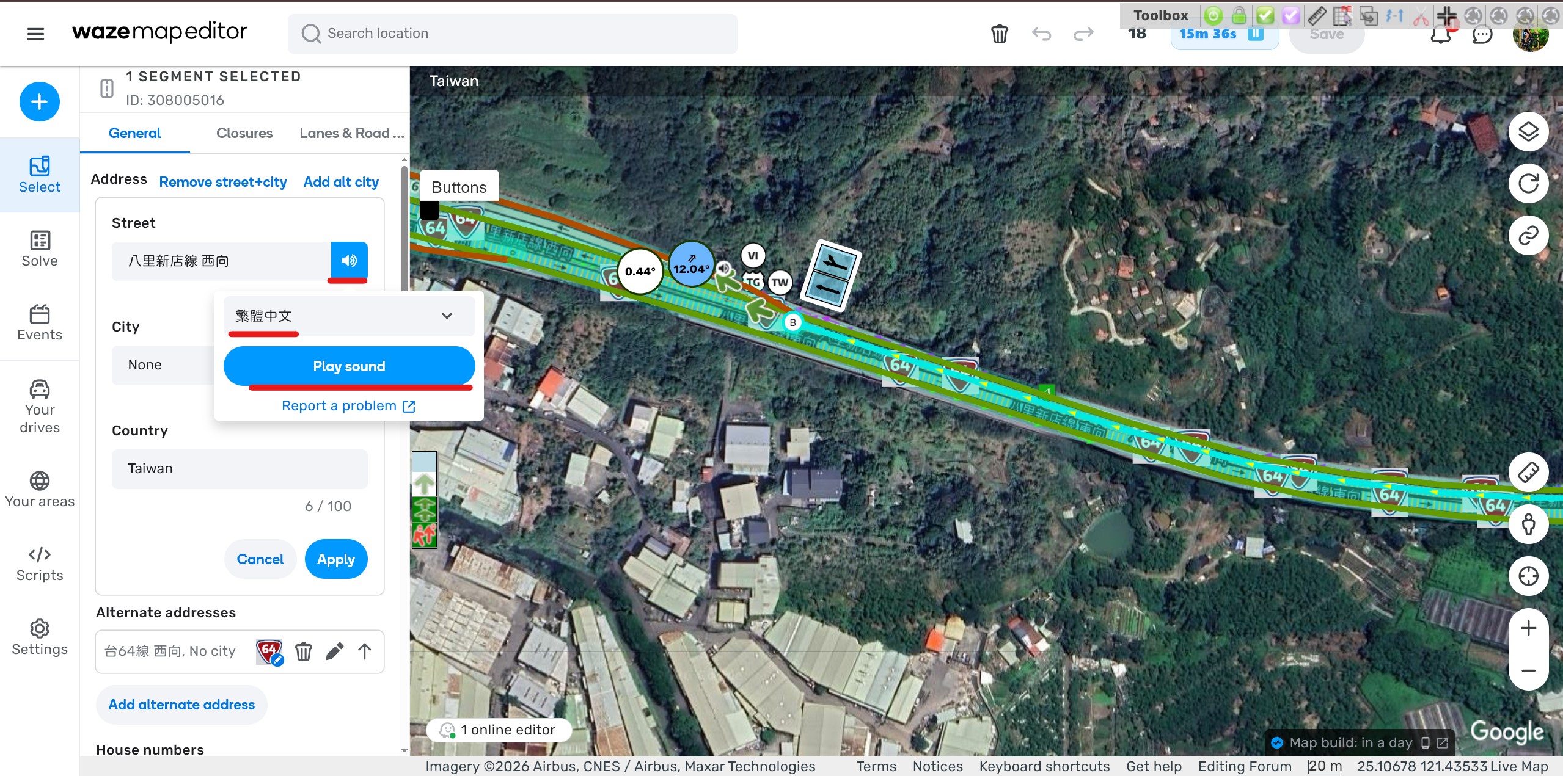Open street view pegman tool
This screenshot has height=776, width=1563.
coord(1528,524)
